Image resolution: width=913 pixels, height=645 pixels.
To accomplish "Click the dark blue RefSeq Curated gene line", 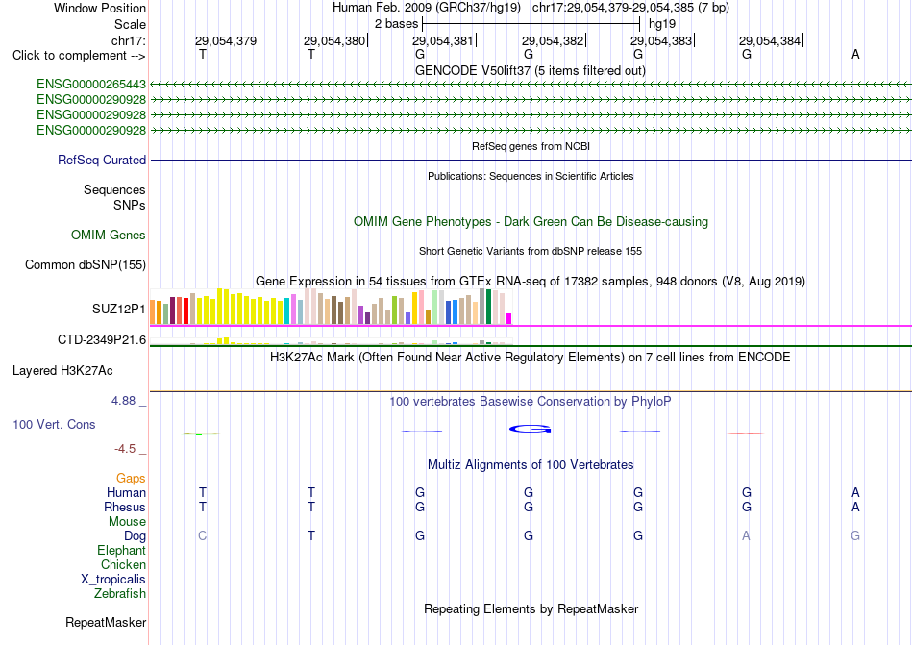I will click(531, 161).
